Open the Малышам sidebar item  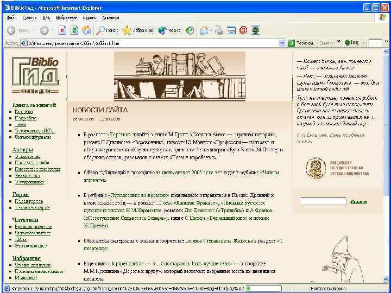point(26,278)
